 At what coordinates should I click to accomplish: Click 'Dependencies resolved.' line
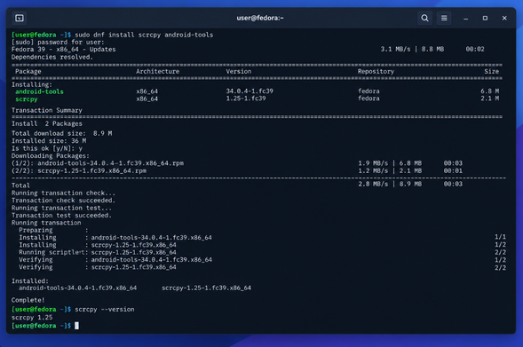pyautogui.click(x=52, y=57)
